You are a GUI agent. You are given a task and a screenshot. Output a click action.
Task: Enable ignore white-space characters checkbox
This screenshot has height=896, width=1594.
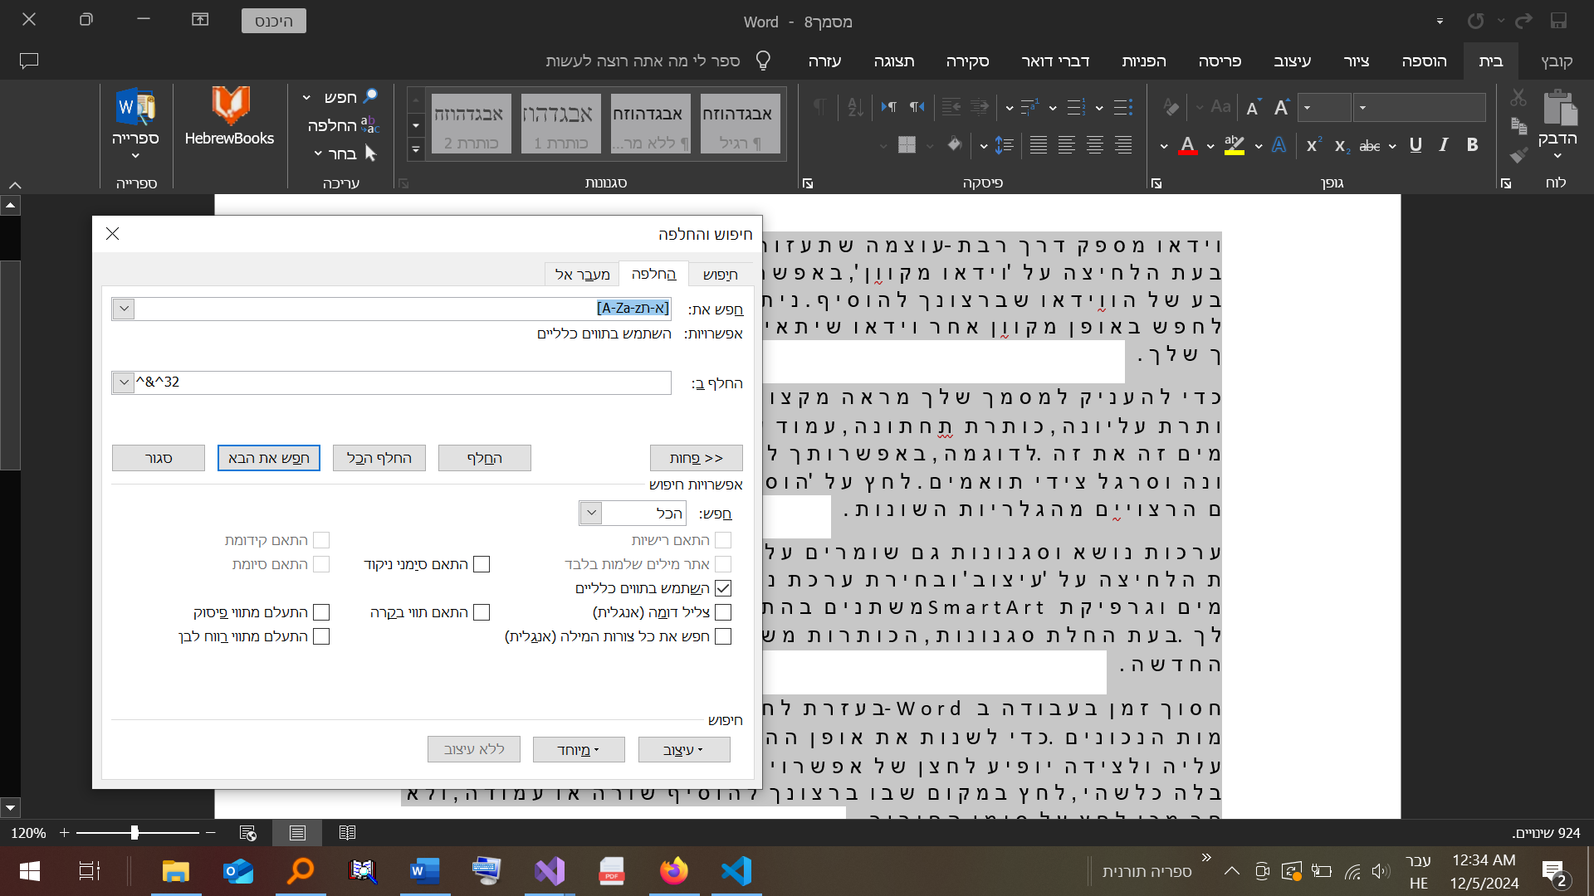coord(321,636)
